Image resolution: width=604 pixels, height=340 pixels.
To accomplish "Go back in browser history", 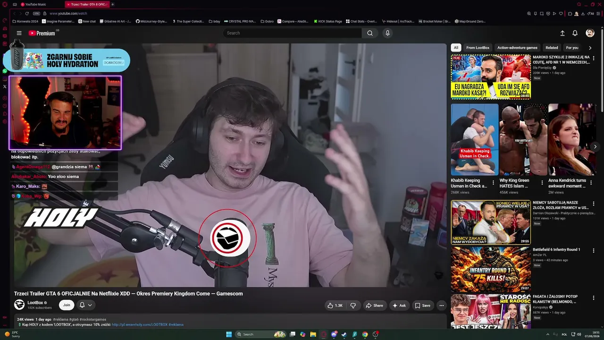I will (x=14, y=13).
